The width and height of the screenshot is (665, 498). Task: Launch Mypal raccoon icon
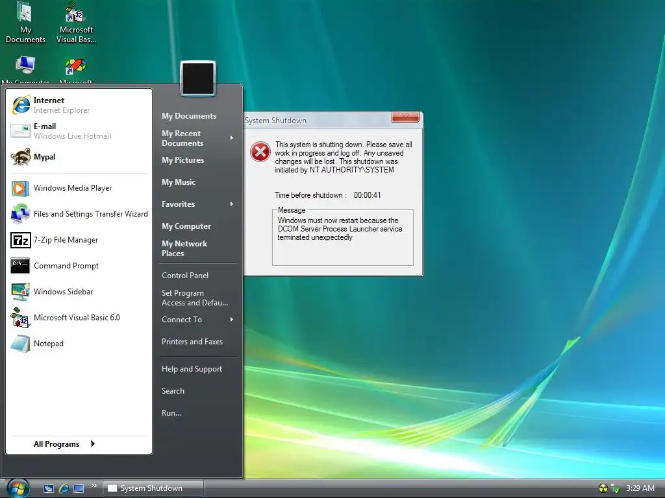[20, 157]
